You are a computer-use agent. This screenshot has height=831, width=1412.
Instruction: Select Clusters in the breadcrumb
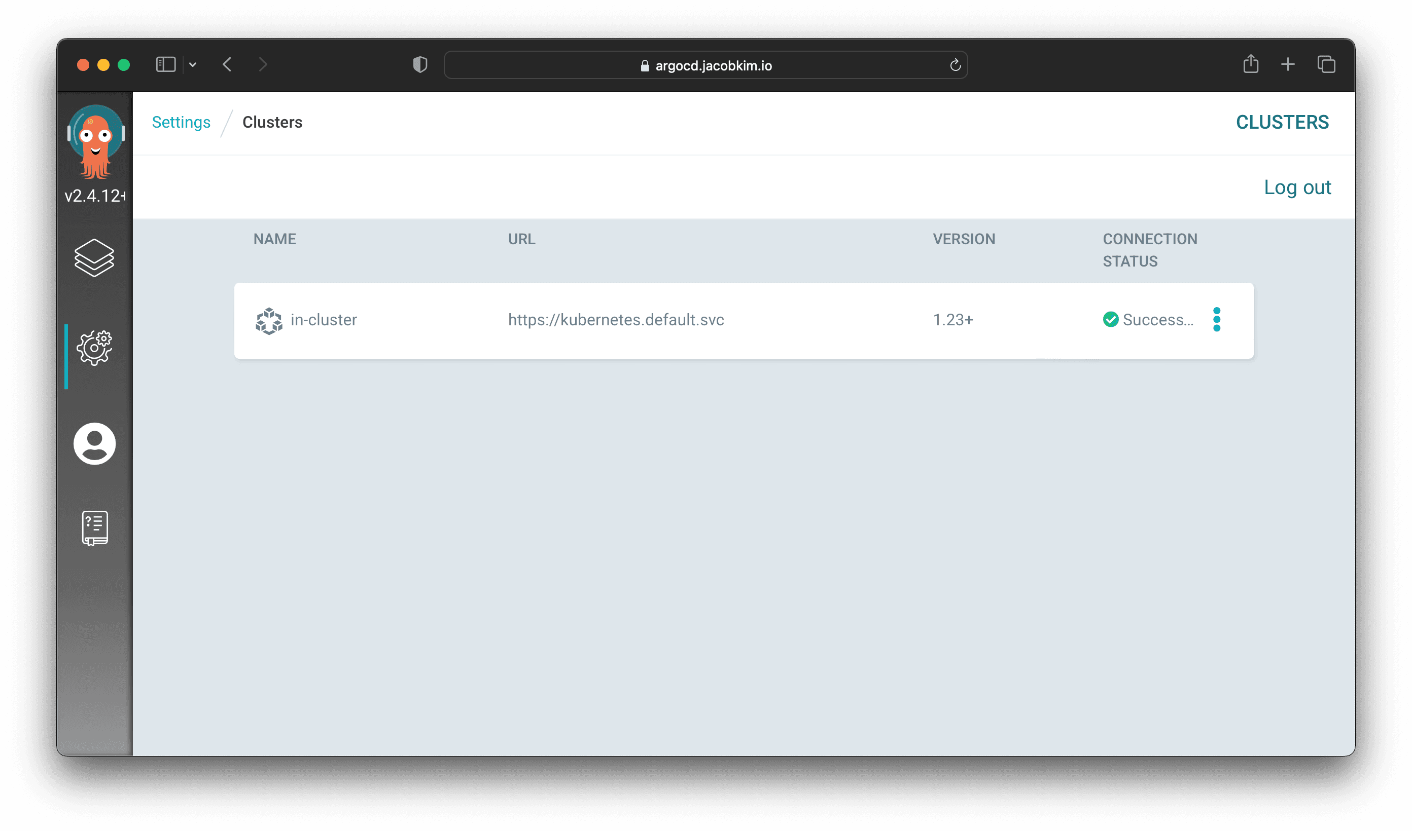click(x=272, y=122)
